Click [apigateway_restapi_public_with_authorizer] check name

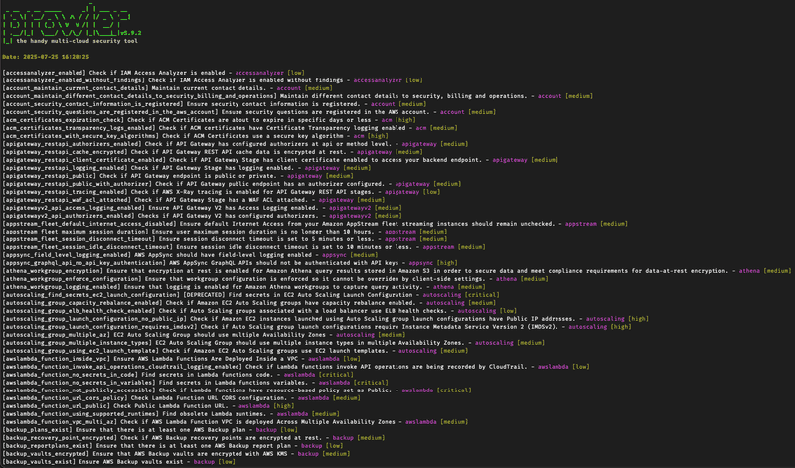(x=78, y=184)
